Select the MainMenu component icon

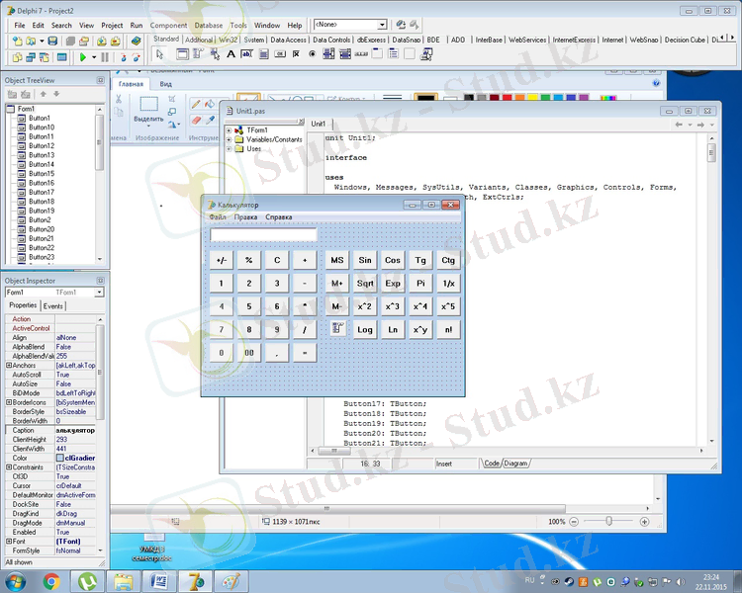(x=198, y=54)
